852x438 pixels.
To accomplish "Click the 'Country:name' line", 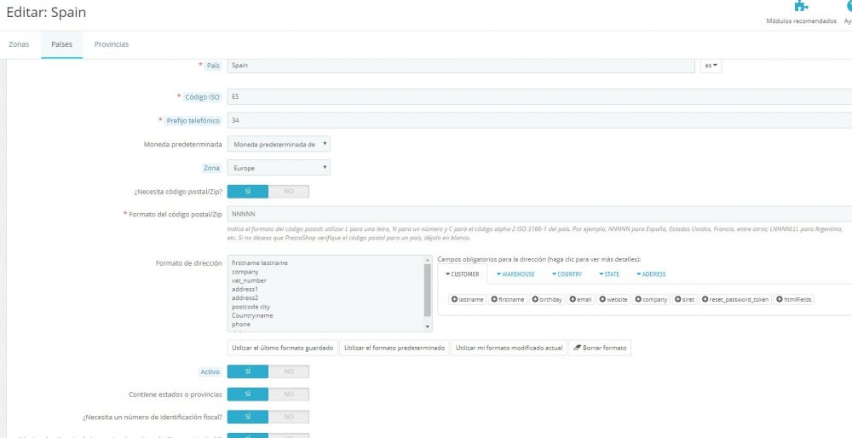I will [x=252, y=316].
